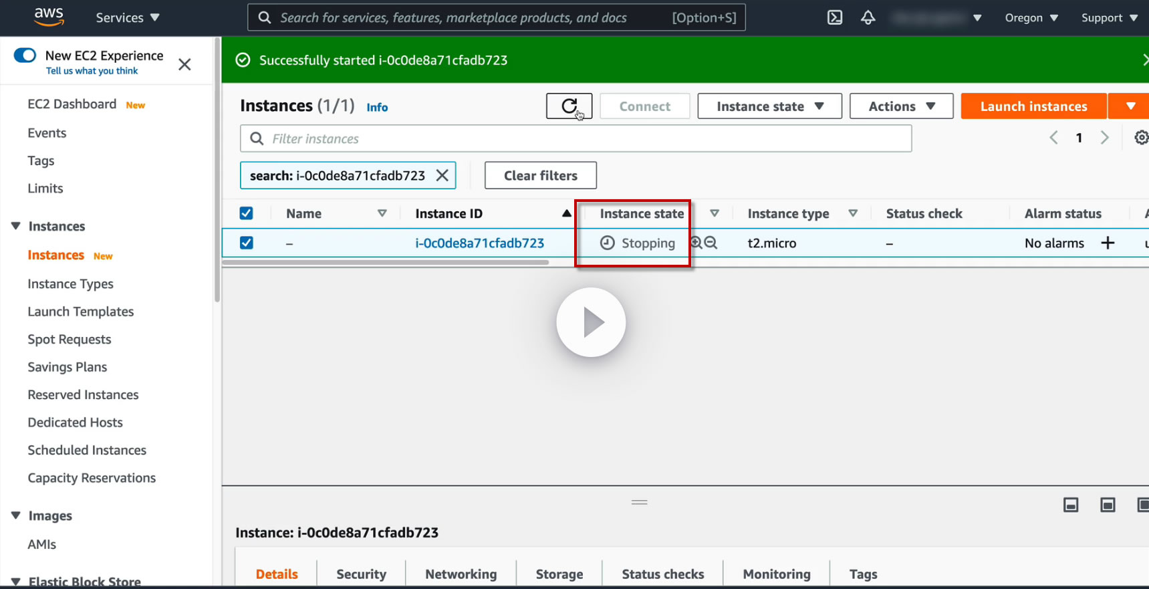Open the Info link beside Instances
Viewport: 1149px width, 589px height.
pyautogui.click(x=377, y=107)
